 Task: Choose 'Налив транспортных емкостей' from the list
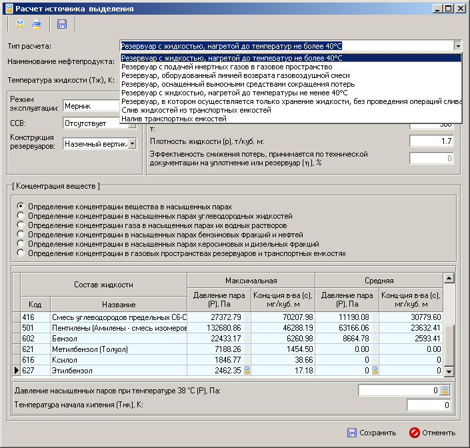point(174,119)
